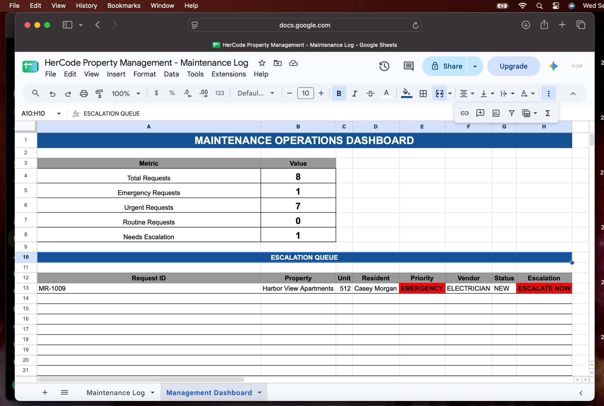Activate the paint format roller tool
The width and height of the screenshot is (604, 406).
[99, 94]
